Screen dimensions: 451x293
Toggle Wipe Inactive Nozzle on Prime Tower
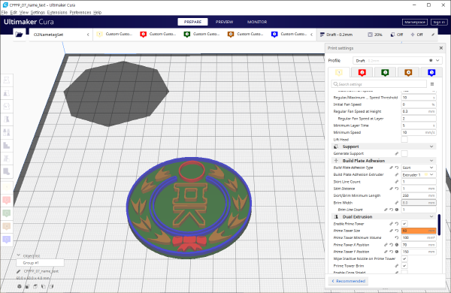coord(404,258)
